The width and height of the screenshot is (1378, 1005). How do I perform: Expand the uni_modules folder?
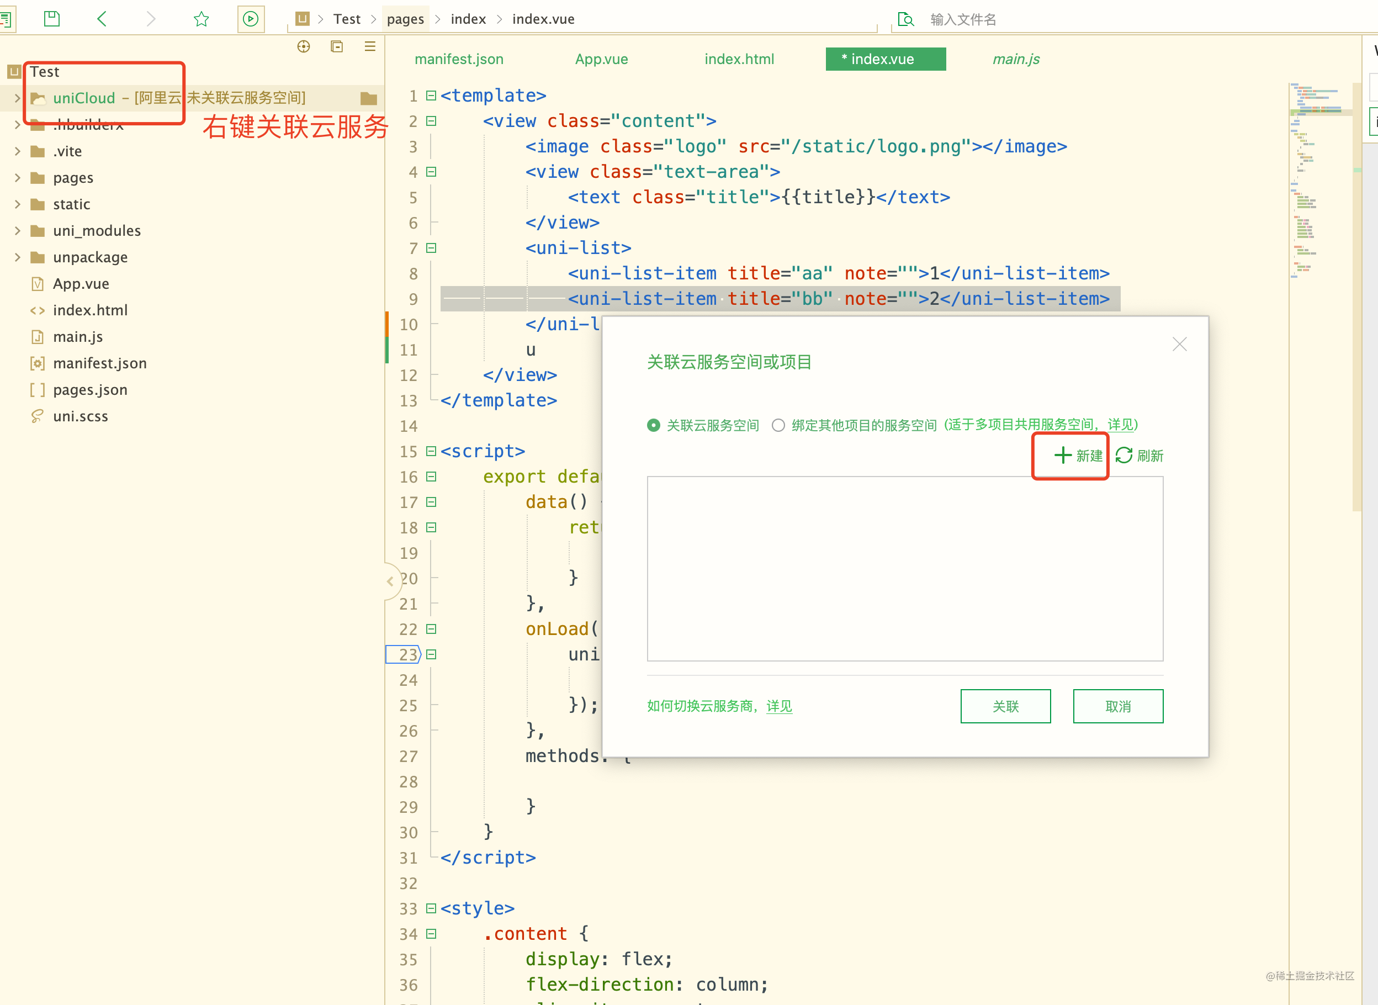[x=18, y=231]
